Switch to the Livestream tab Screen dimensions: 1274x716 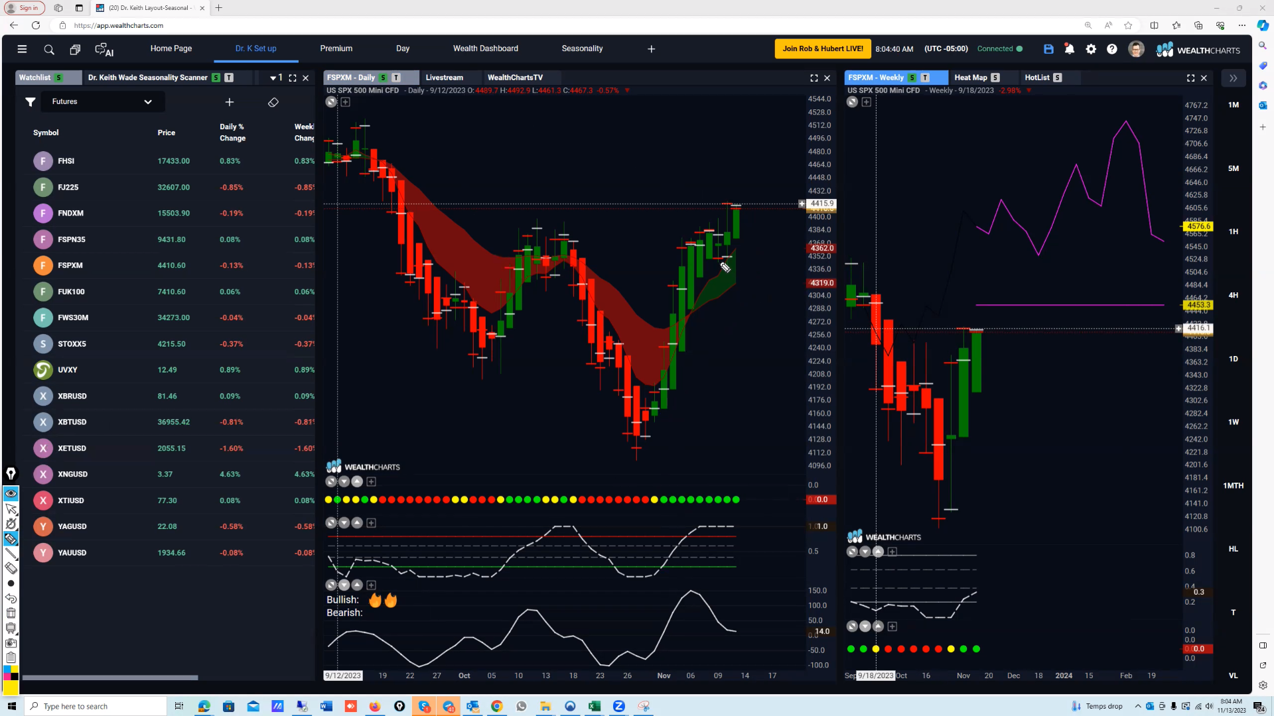point(445,78)
